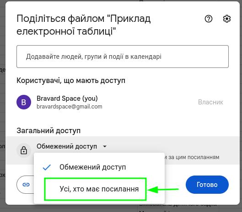This screenshot has height=212, width=242.
Task: Click the за цим посиланням description text
Action: click(192, 157)
